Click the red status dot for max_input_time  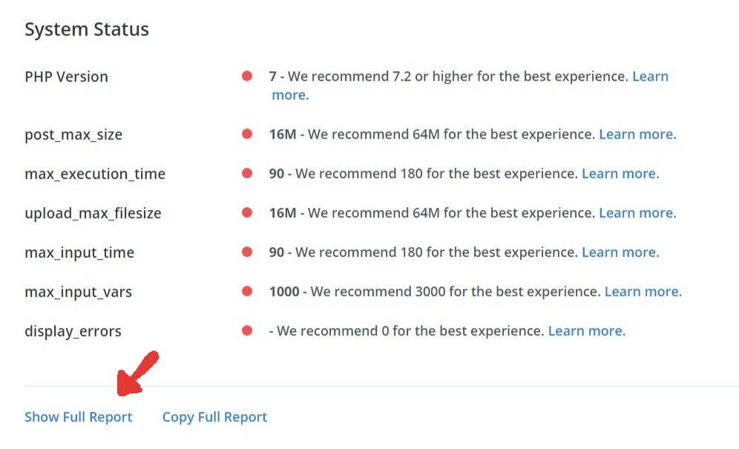click(247, 252)
